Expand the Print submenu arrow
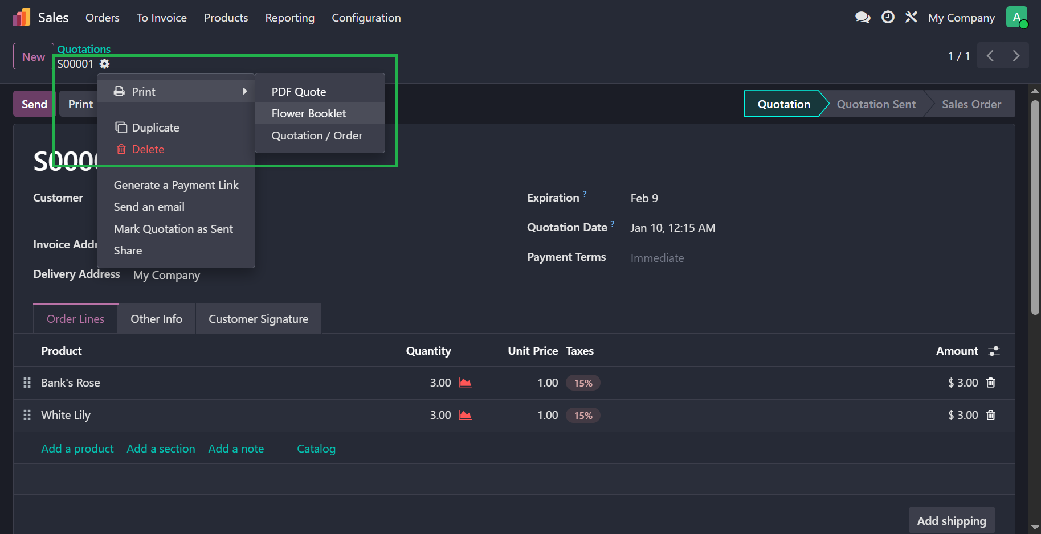 (244, 91)
